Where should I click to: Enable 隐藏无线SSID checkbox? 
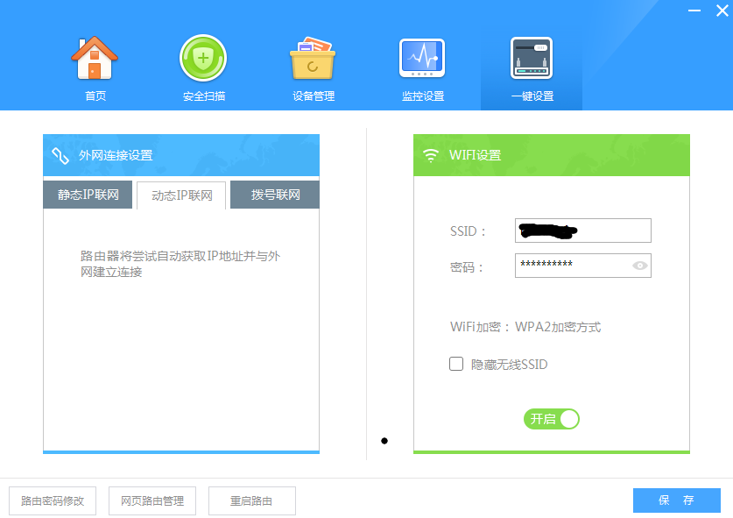pyautogui.click(x=454, y=364)
